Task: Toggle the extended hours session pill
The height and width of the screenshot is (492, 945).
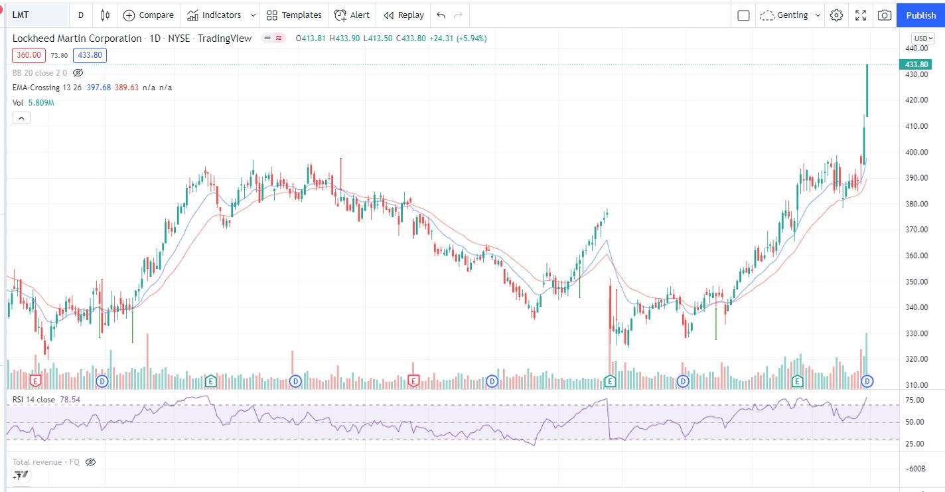Action: point(273,39)
